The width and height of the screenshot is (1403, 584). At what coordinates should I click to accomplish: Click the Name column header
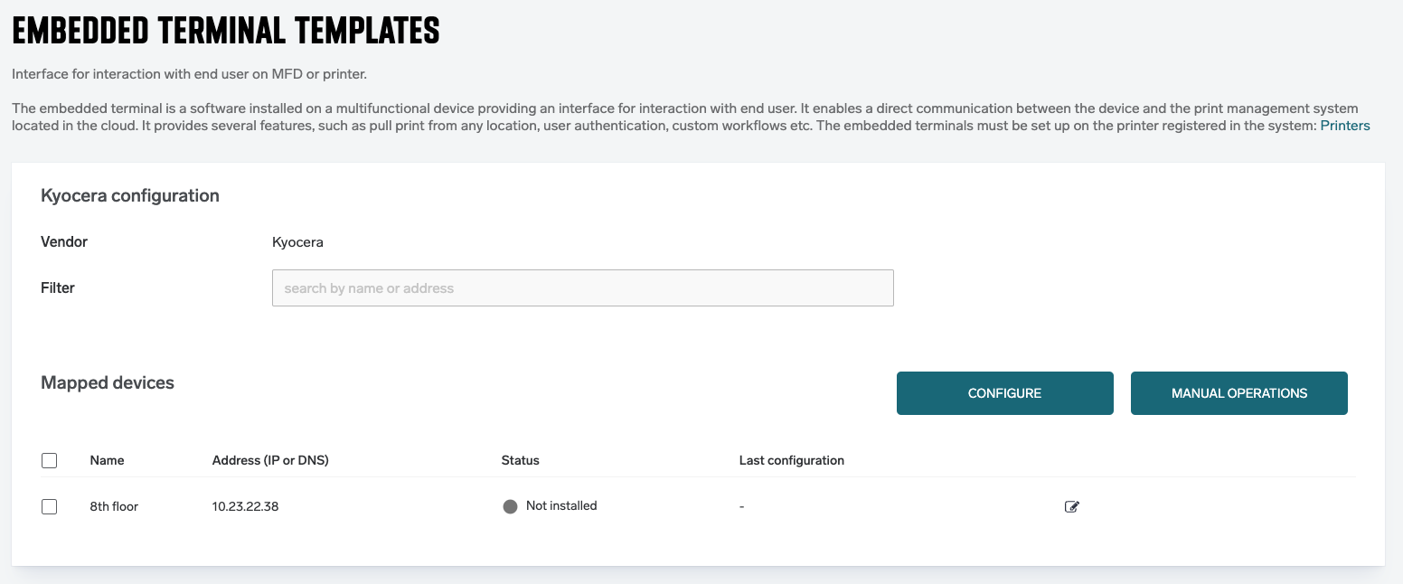click(x=107, y=460)
